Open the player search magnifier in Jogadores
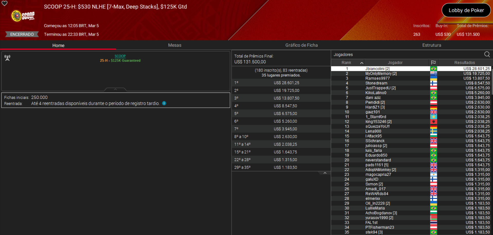 (487, 54)
